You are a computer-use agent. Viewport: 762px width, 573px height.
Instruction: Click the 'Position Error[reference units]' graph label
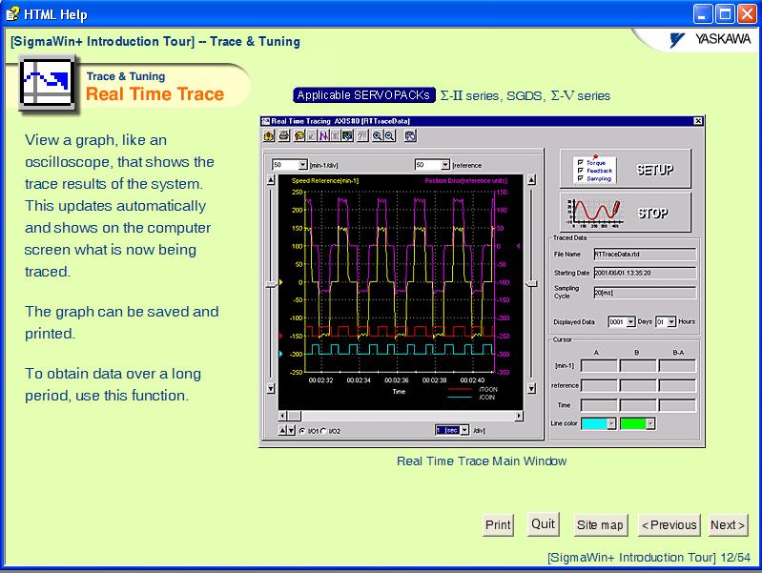pyautogui.click(x=465, y=181)
